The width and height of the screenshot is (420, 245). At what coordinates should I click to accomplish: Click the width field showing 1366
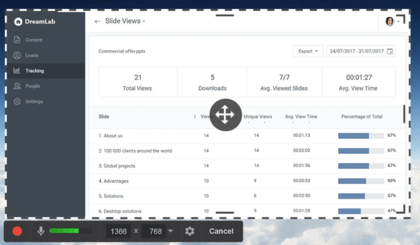(x=118, y=231)
